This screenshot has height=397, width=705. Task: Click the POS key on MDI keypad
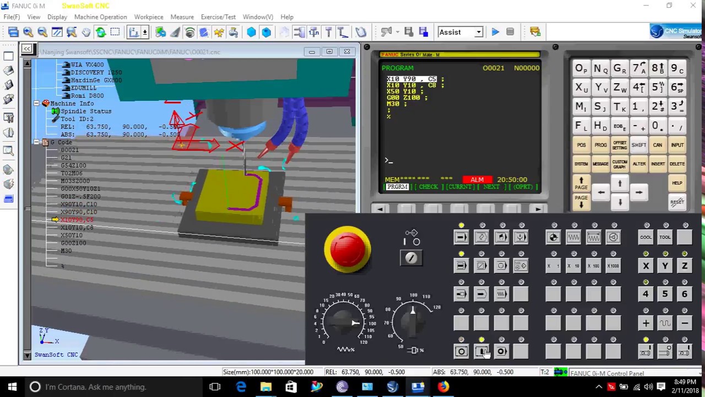point(581,145)
